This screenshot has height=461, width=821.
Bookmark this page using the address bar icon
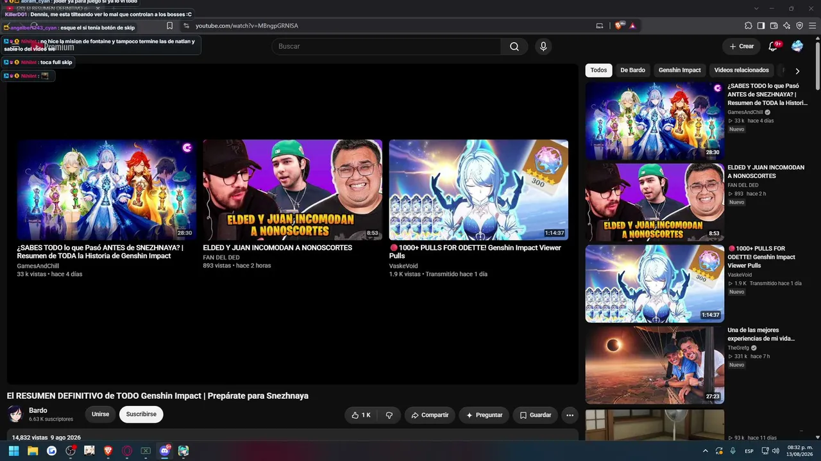pyautogui.click(x=169, y=26)
